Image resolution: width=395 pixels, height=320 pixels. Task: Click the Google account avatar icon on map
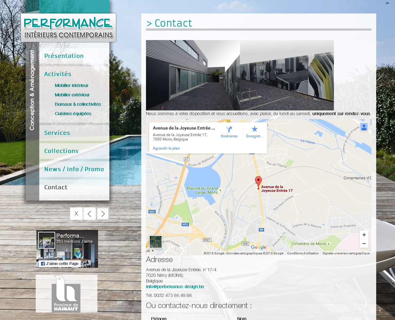point(364,127)
